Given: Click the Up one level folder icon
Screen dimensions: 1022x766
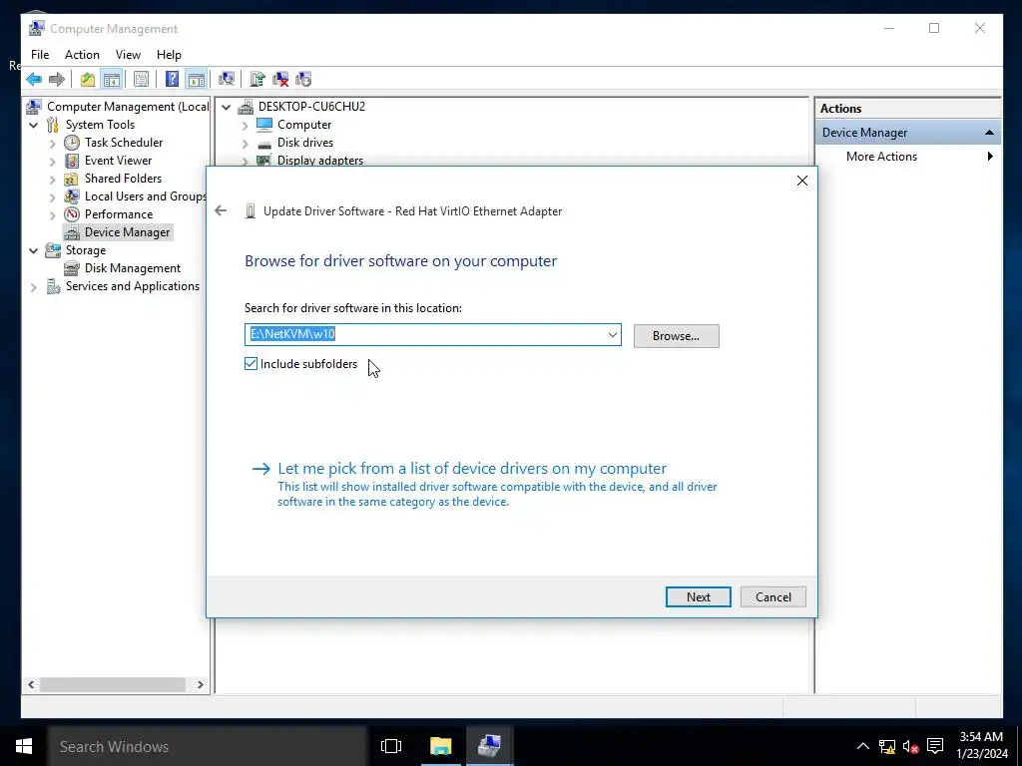Looking at the screenshot, I should tap(88, 80).
